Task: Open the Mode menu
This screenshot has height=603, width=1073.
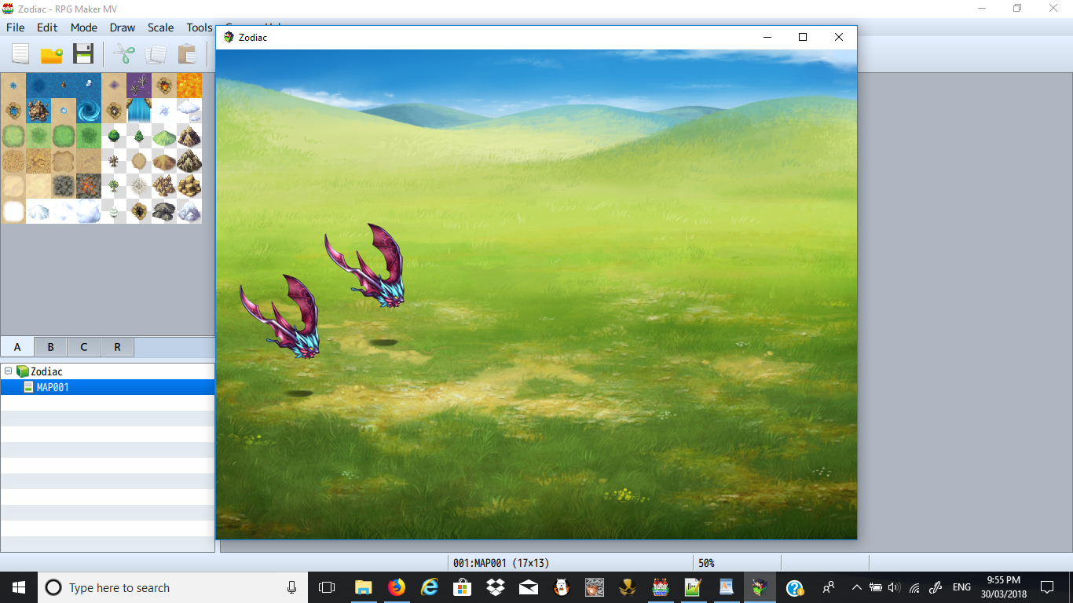Action: [84, 27]
